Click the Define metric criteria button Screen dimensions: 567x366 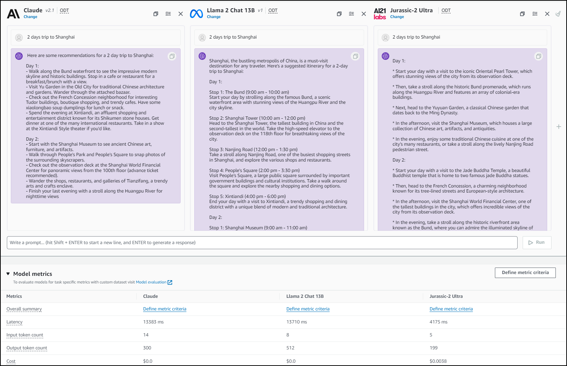525,273
